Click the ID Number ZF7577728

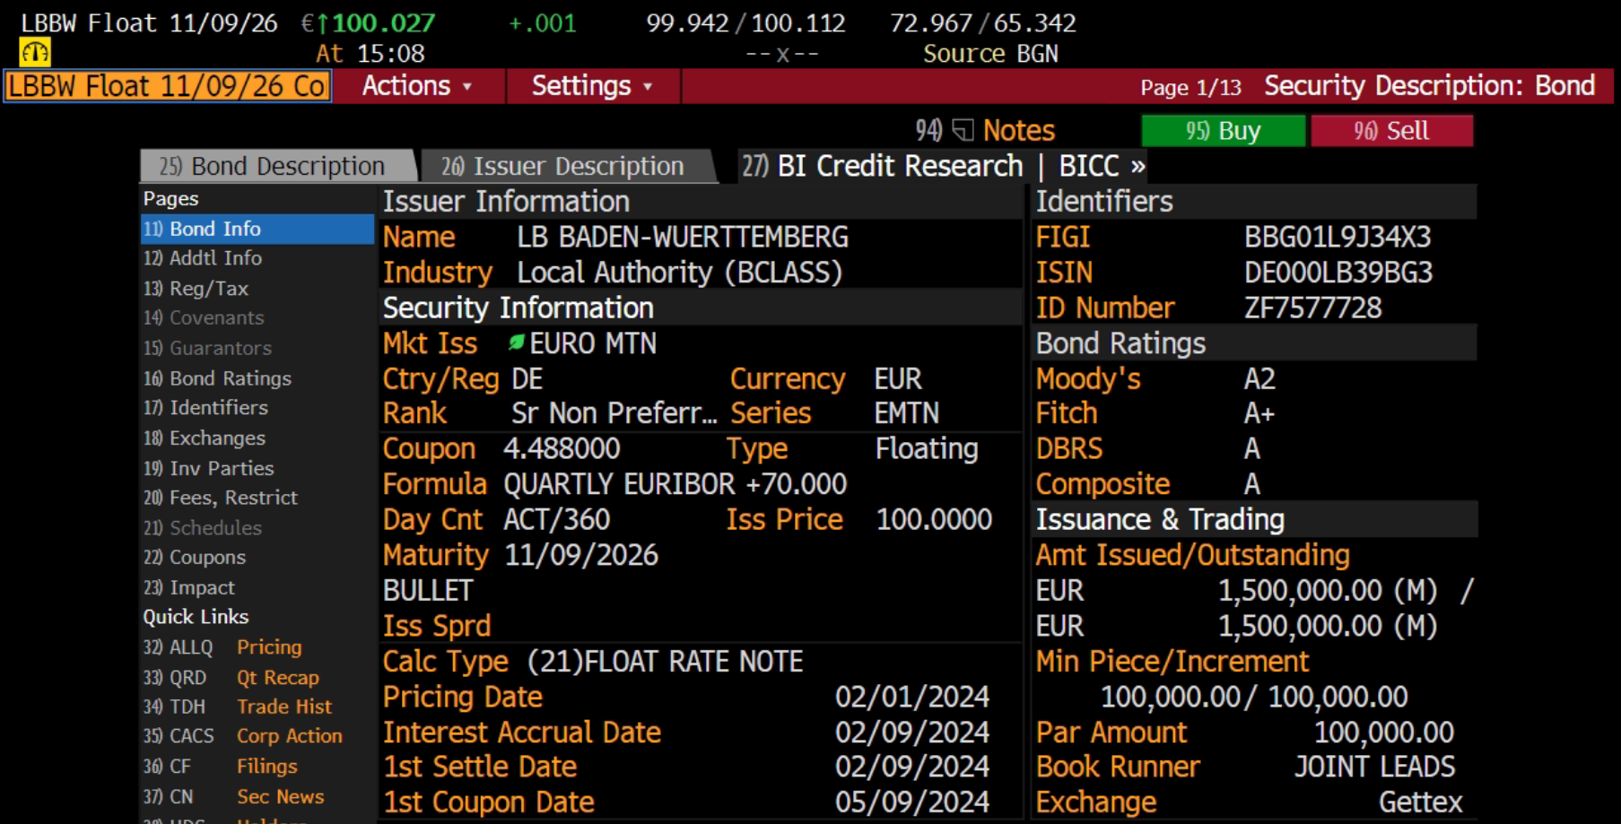(x=1312, y=308)
